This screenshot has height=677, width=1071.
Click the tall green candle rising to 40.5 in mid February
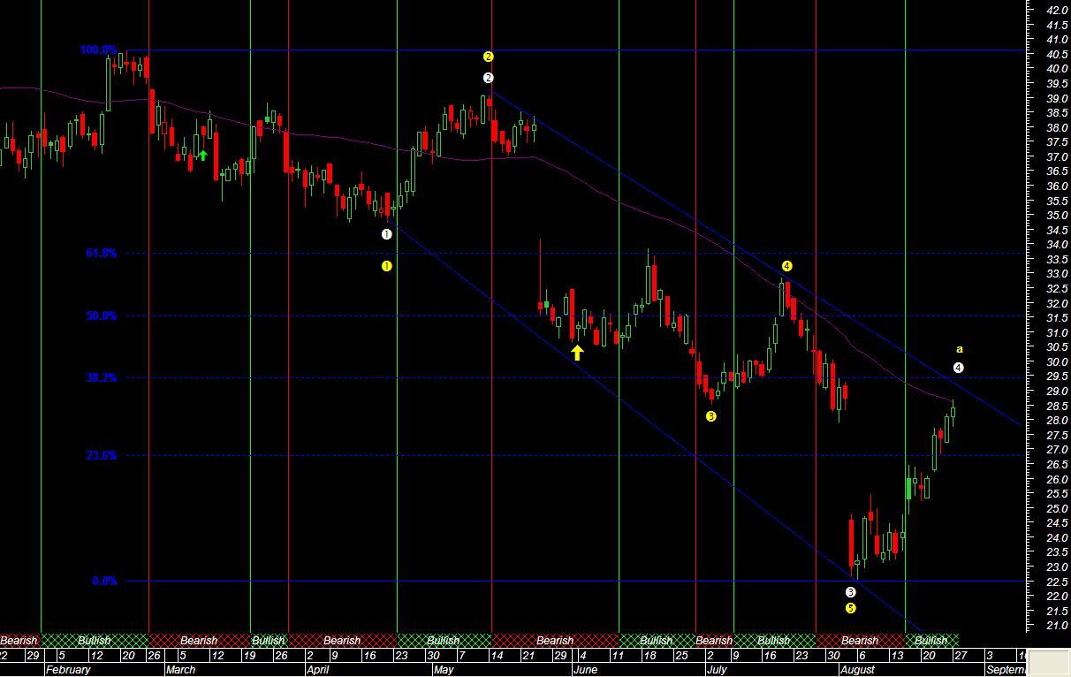(x=108, y=84)
